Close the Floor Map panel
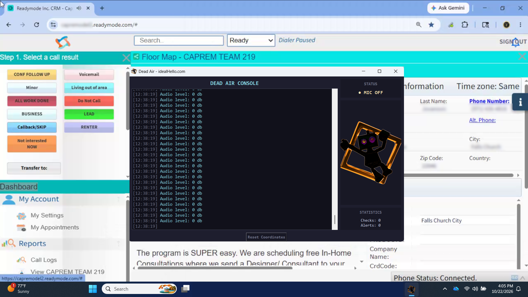The image size is (528, 297). (x=522, y=57)
